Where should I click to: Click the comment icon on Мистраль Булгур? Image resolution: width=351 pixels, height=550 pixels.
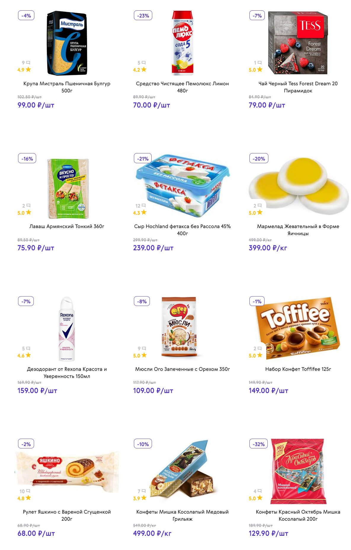pyautogui.click(x=28, y=62)
